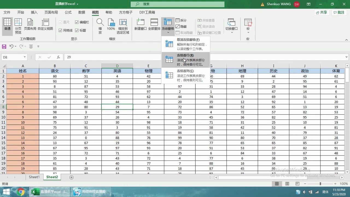The width and height of the screenshot is (350, 197).
Task: Open the Undo history dropdown arrow
Action: click(16, 47)
